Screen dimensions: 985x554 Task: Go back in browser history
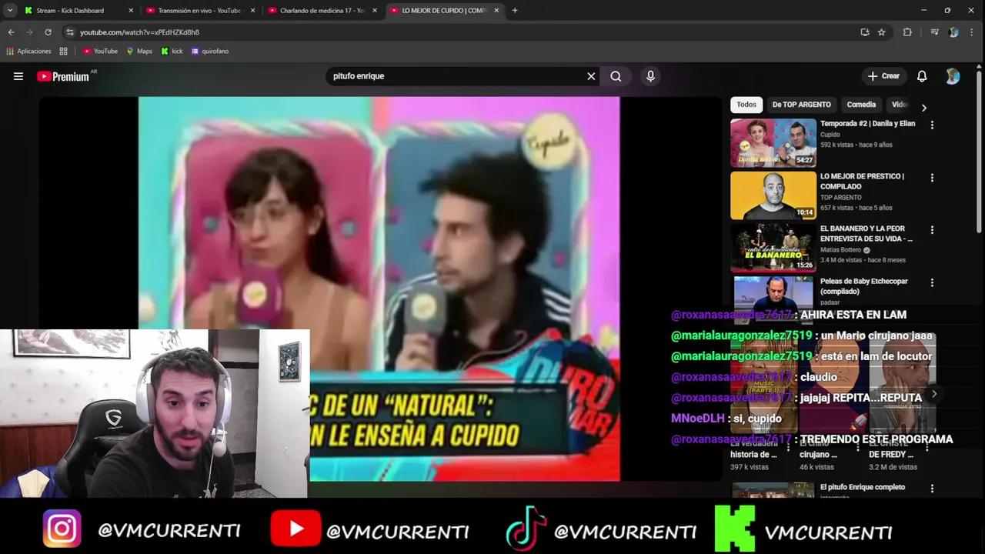(x=11, y=32)
